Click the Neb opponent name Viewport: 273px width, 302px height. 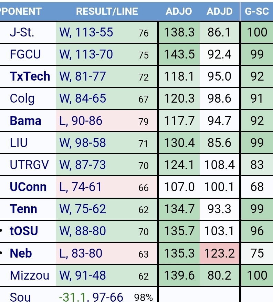pos(21,253)
